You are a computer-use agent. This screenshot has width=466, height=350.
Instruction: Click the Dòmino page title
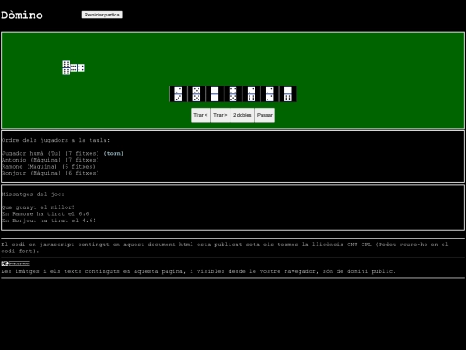22,16
